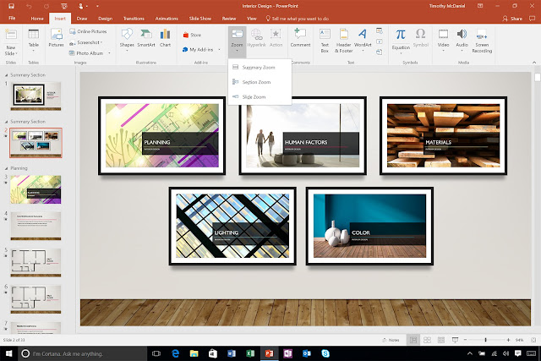Add a Text Box
This screenshot has width=541, height=361.
[x=325, y=41]
